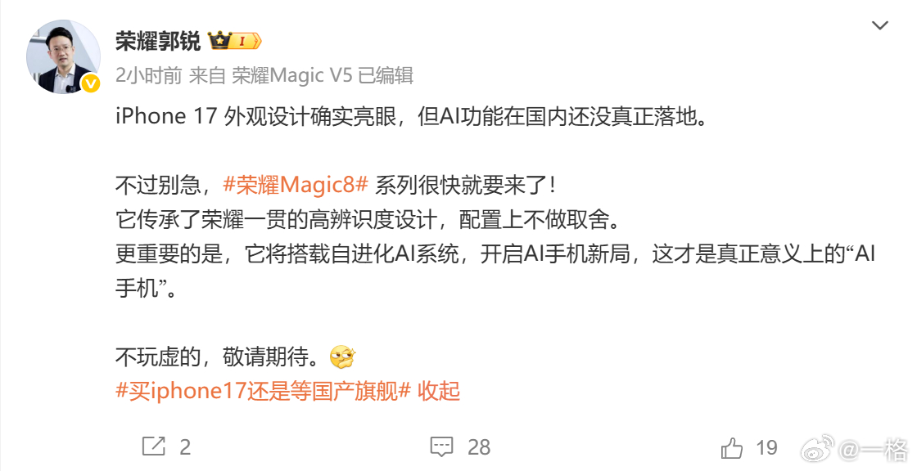View edit history via 已编辑
917x471 pixels.
pyautogui.click(x=386, y=75)
